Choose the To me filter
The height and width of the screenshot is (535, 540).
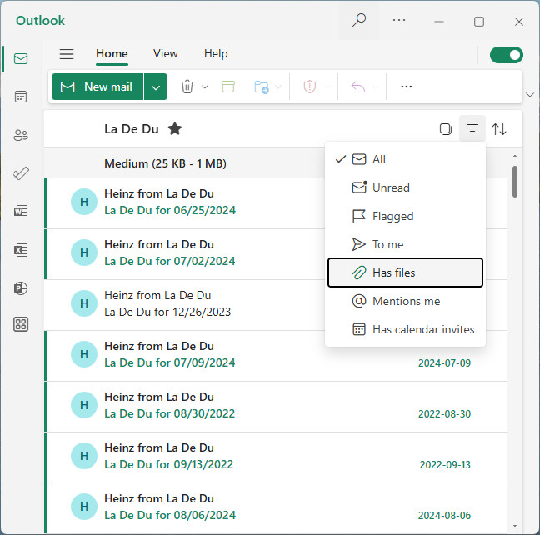[x=405, y=244]
